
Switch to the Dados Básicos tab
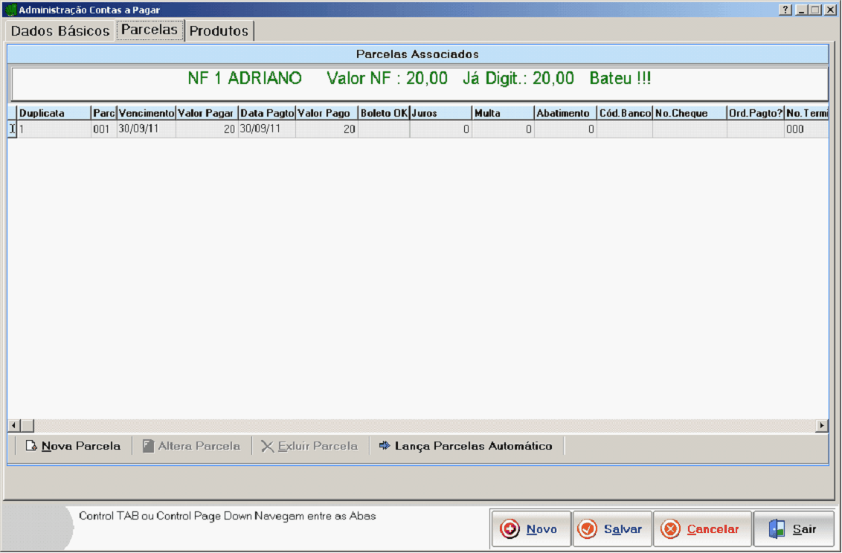pos(60,31)
